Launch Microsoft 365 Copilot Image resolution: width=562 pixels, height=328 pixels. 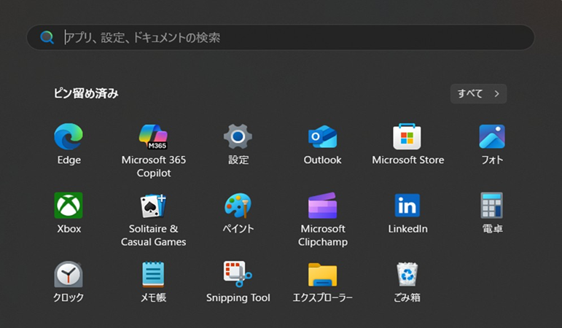[x=153, y=137]
